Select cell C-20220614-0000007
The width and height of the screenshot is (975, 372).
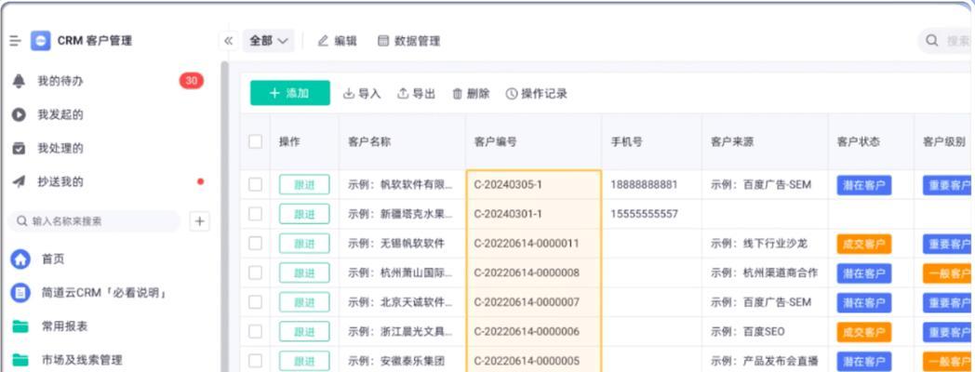point(533,302)
